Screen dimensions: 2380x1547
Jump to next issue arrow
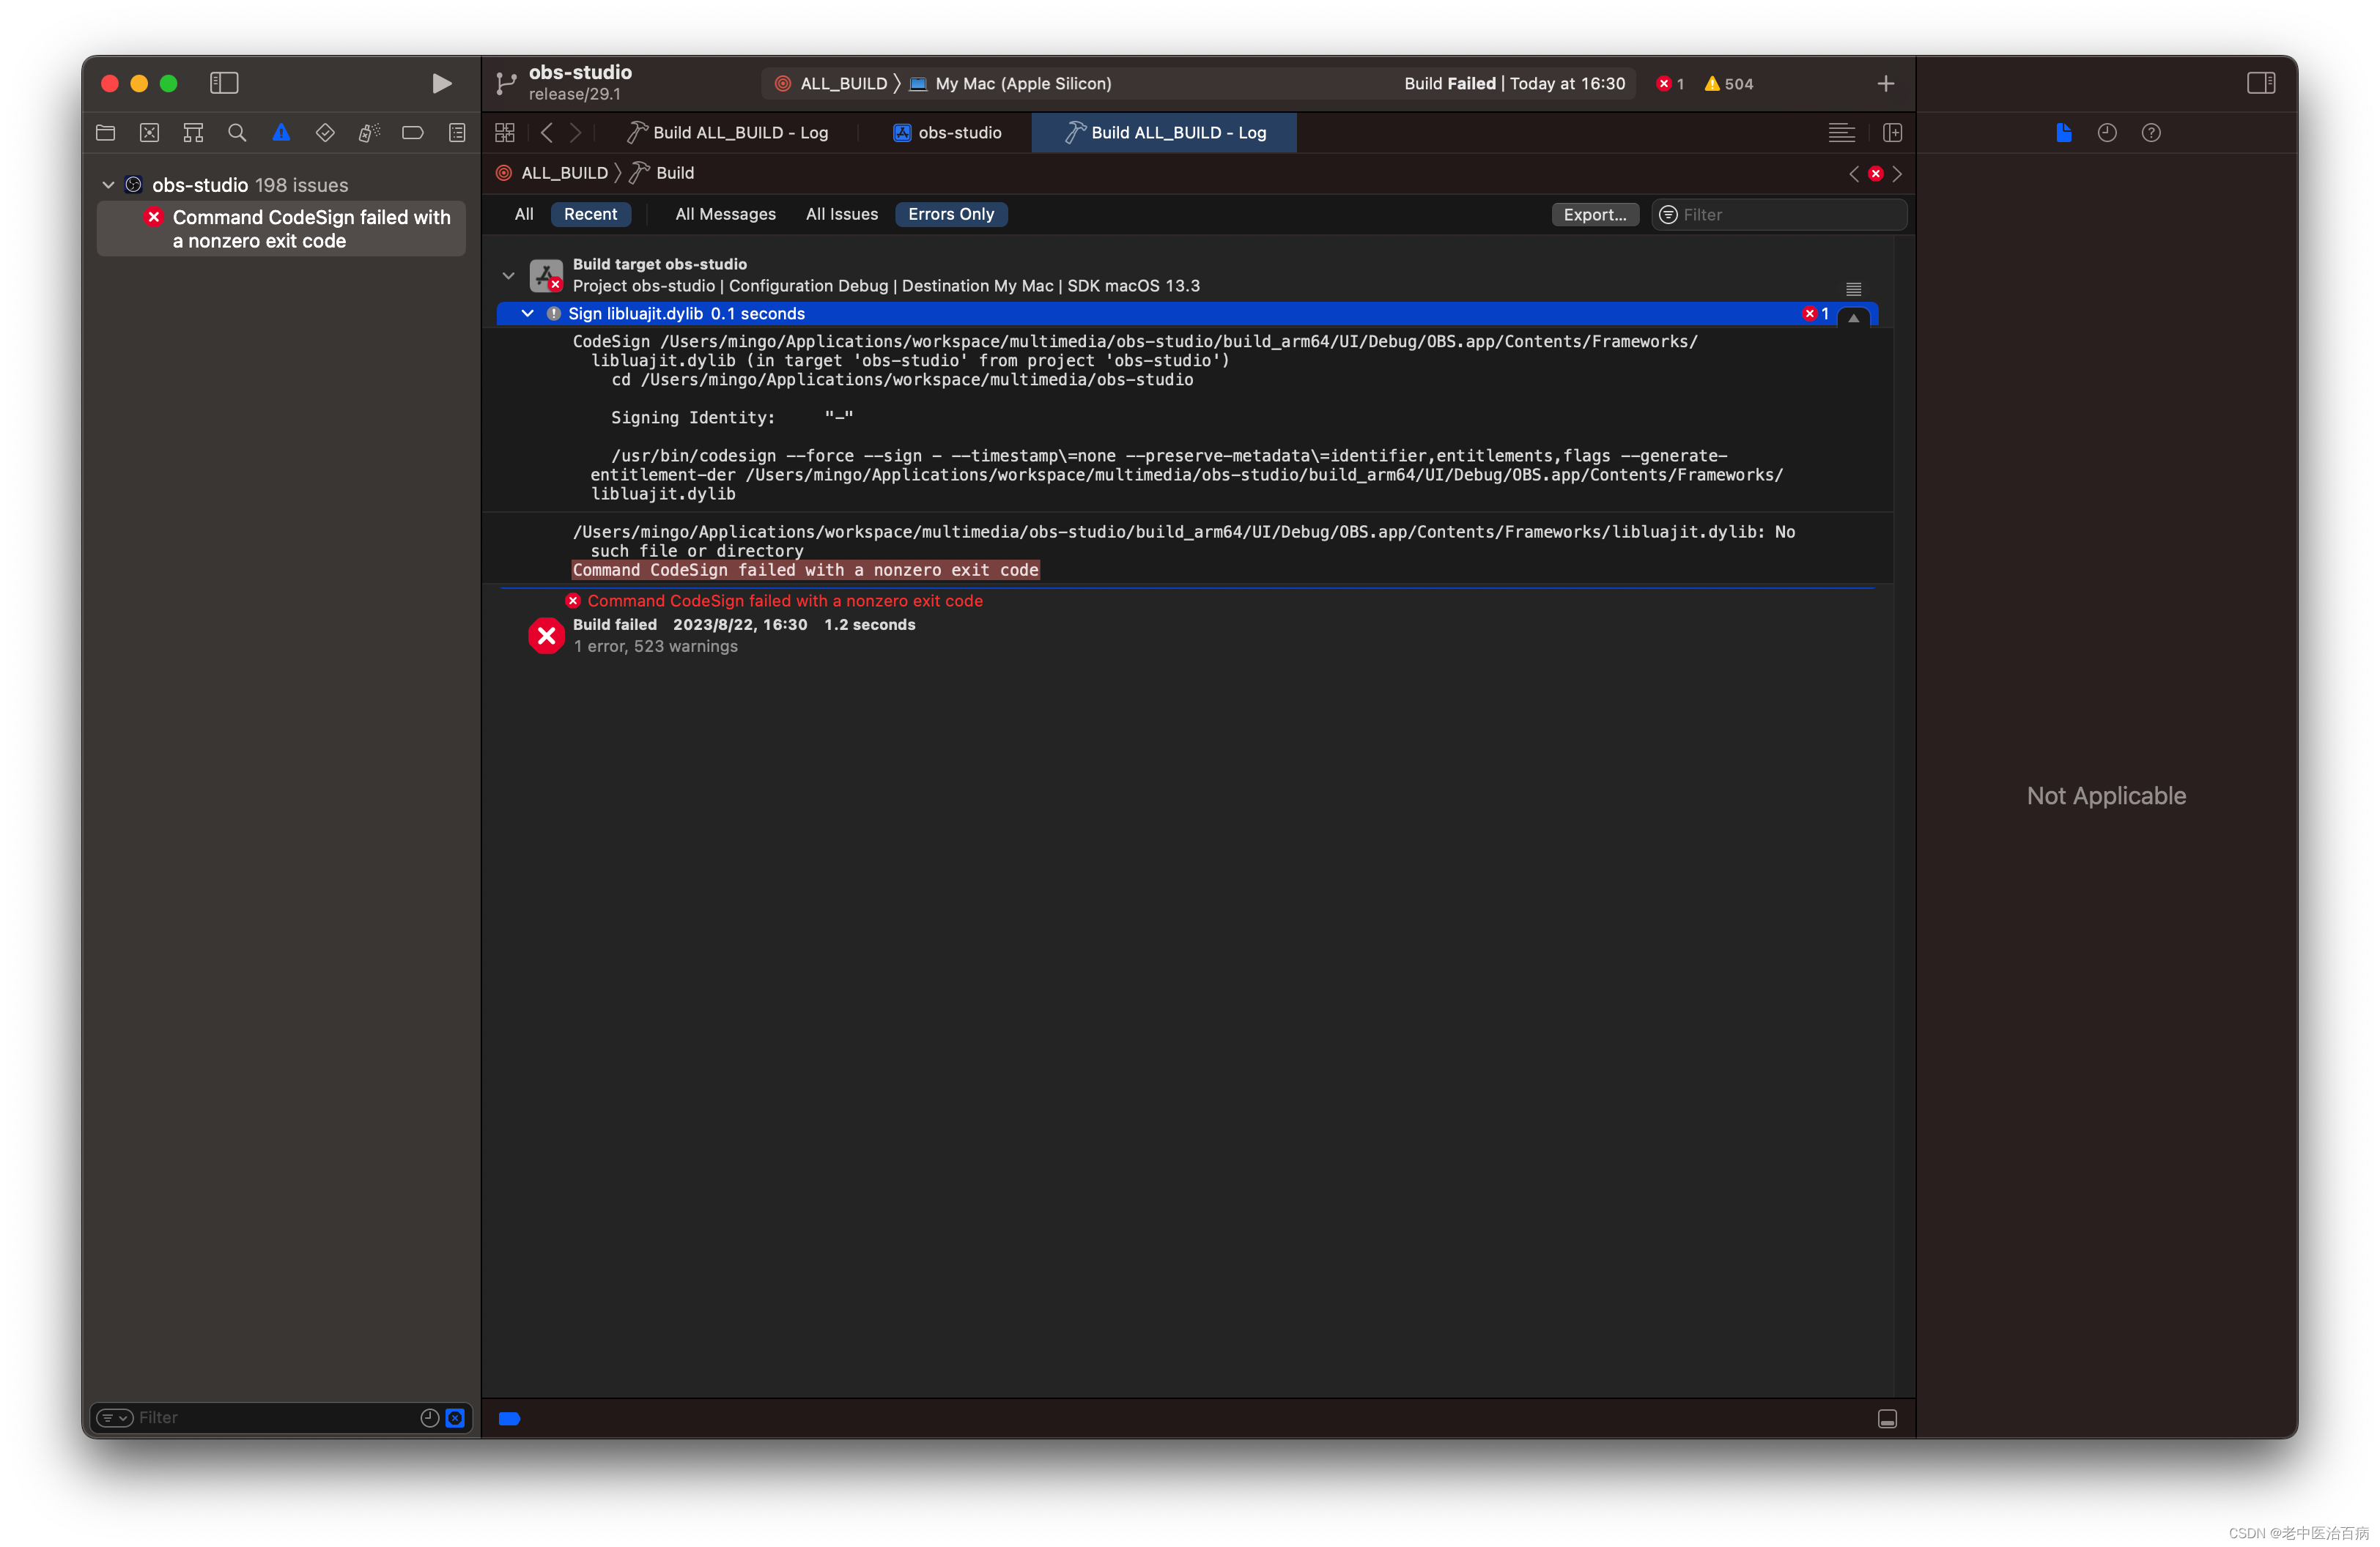pos(1897,174)
